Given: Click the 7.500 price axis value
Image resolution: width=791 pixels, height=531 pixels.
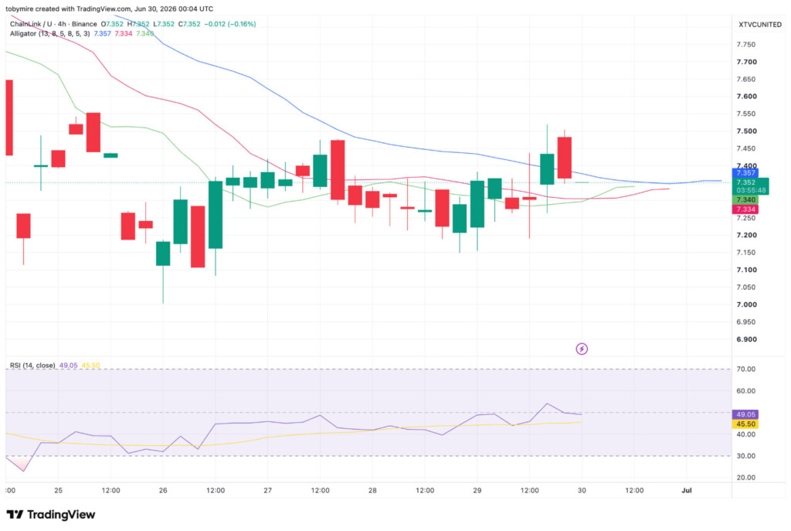Looking at the screenshot, I should click(x=747, y=131).
